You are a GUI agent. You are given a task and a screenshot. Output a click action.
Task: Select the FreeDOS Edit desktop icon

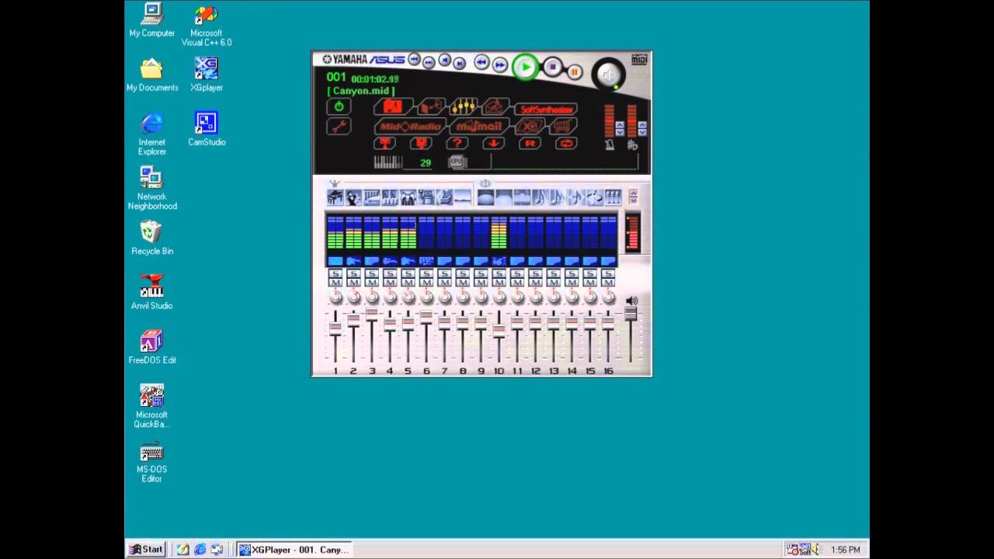click(152, 346)
